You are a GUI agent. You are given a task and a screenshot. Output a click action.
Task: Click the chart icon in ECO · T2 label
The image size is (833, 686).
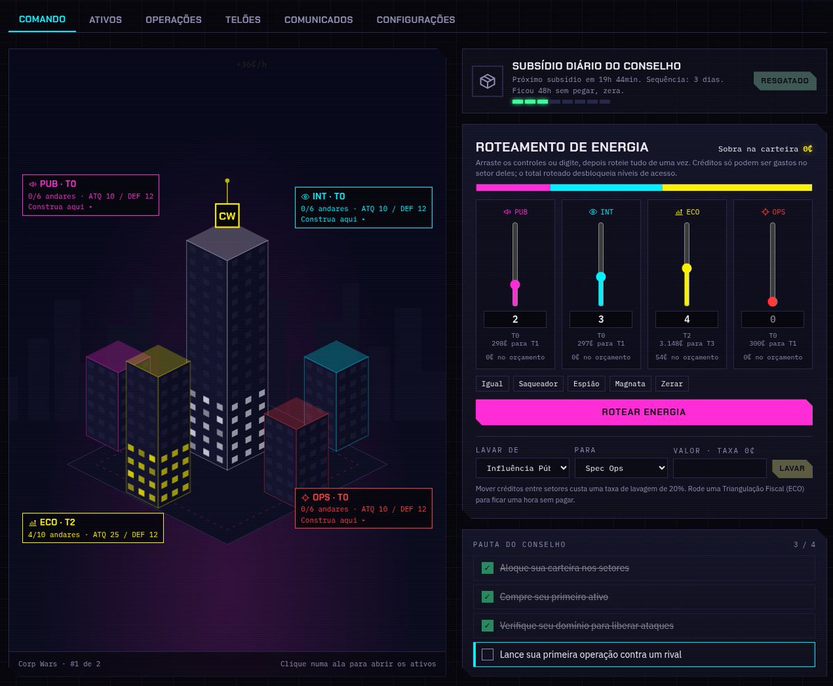[x=33, y=522]
